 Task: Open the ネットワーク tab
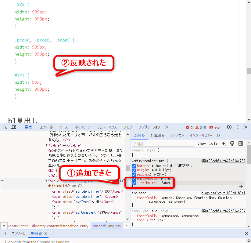(x=83, y=127)
